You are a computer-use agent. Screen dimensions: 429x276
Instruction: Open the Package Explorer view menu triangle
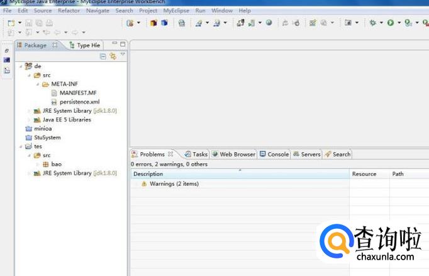pos(123,55)
